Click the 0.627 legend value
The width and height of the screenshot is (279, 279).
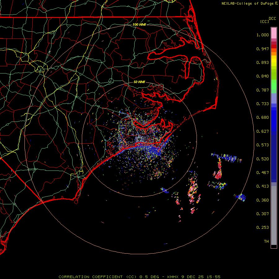(x=263, y=131)
